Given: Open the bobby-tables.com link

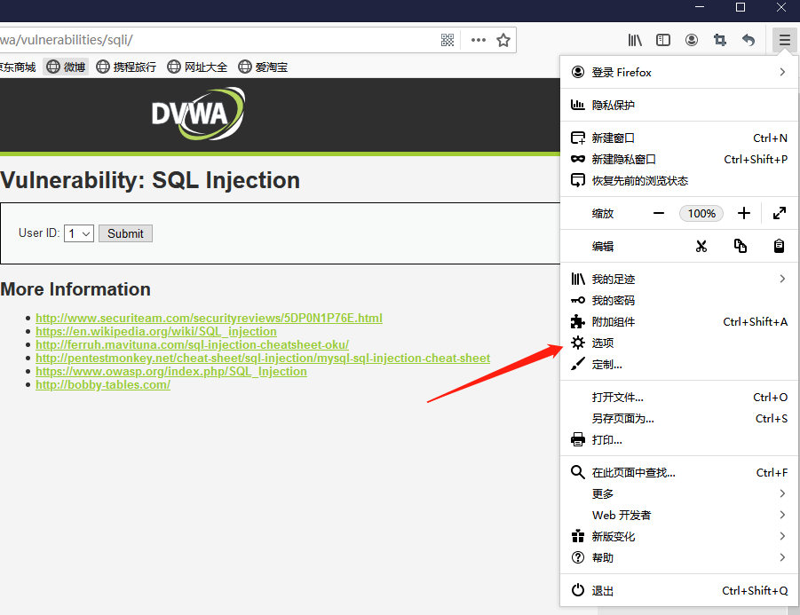Looking at the screenshot, I should [x=103, y=384].
